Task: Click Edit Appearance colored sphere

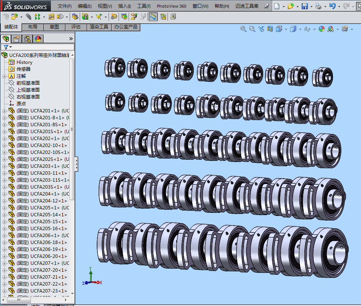Action: tap(322, 29)
